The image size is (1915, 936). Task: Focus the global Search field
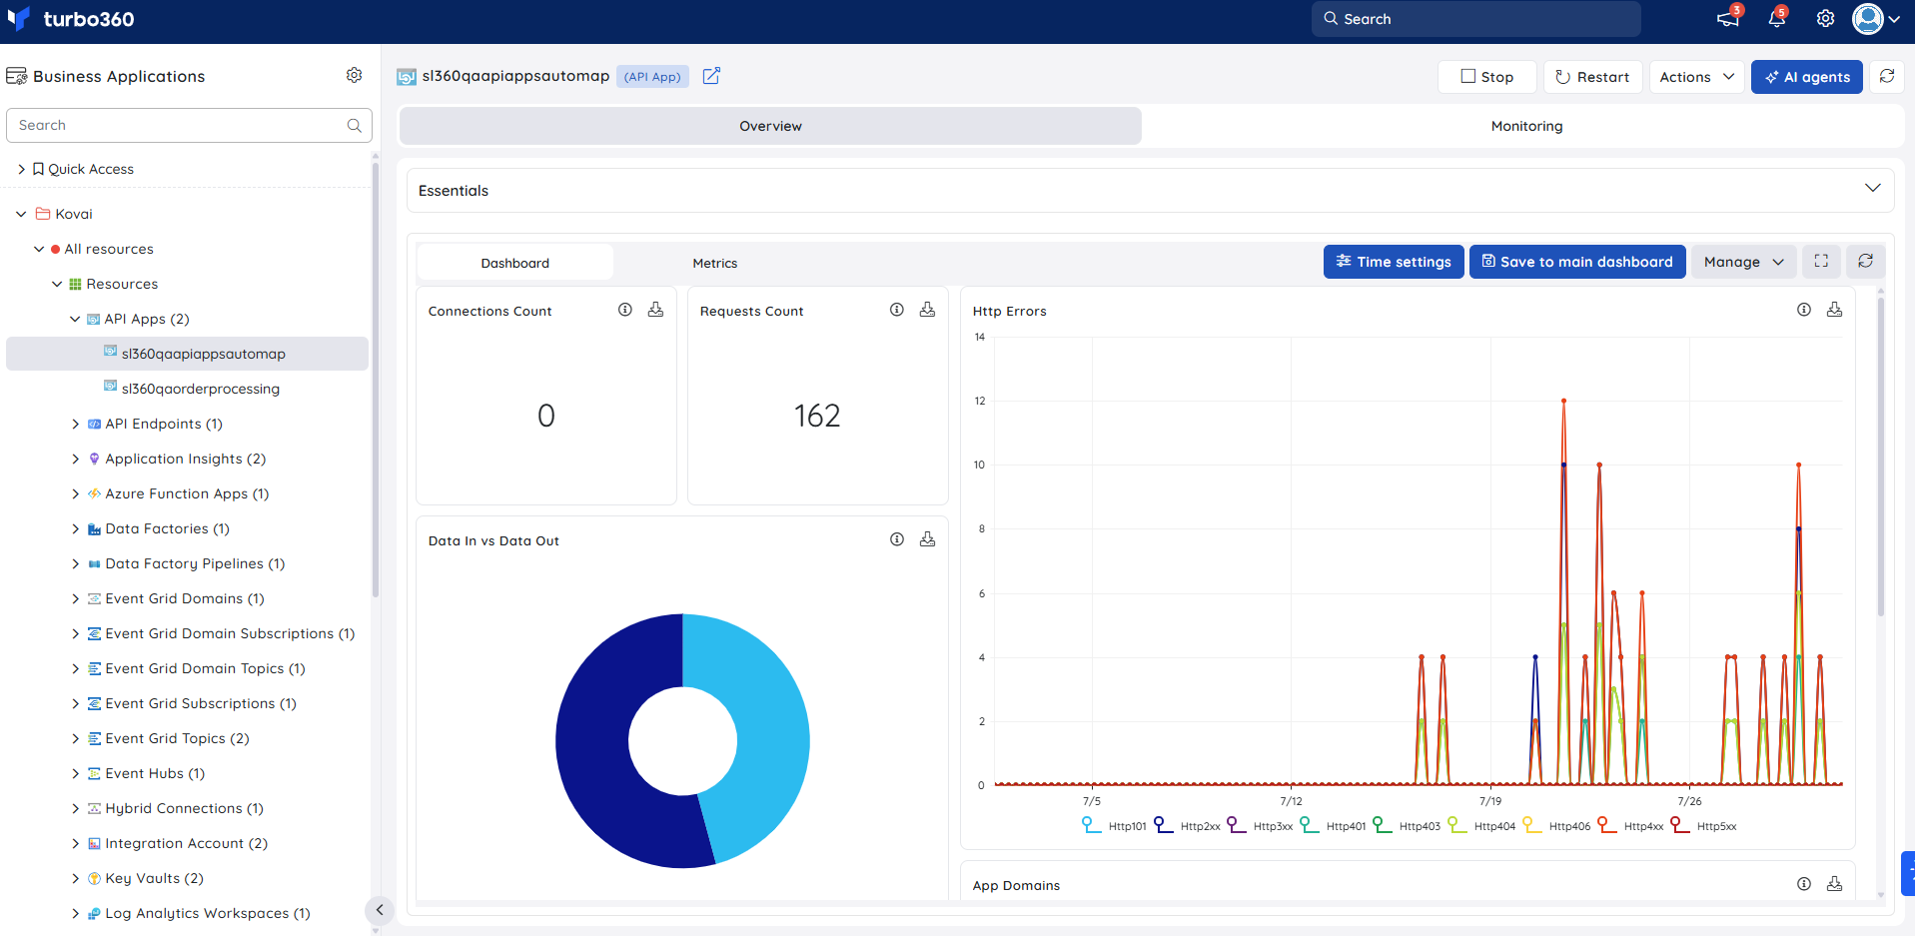[1476, 19]
